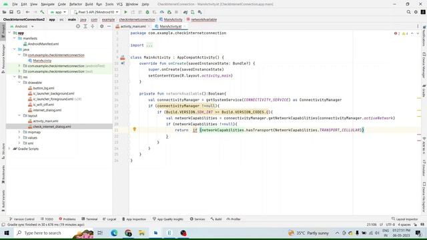Click the Profile app icon in toolbar
This screenshot has width=427, height=240.
(161, 12)
